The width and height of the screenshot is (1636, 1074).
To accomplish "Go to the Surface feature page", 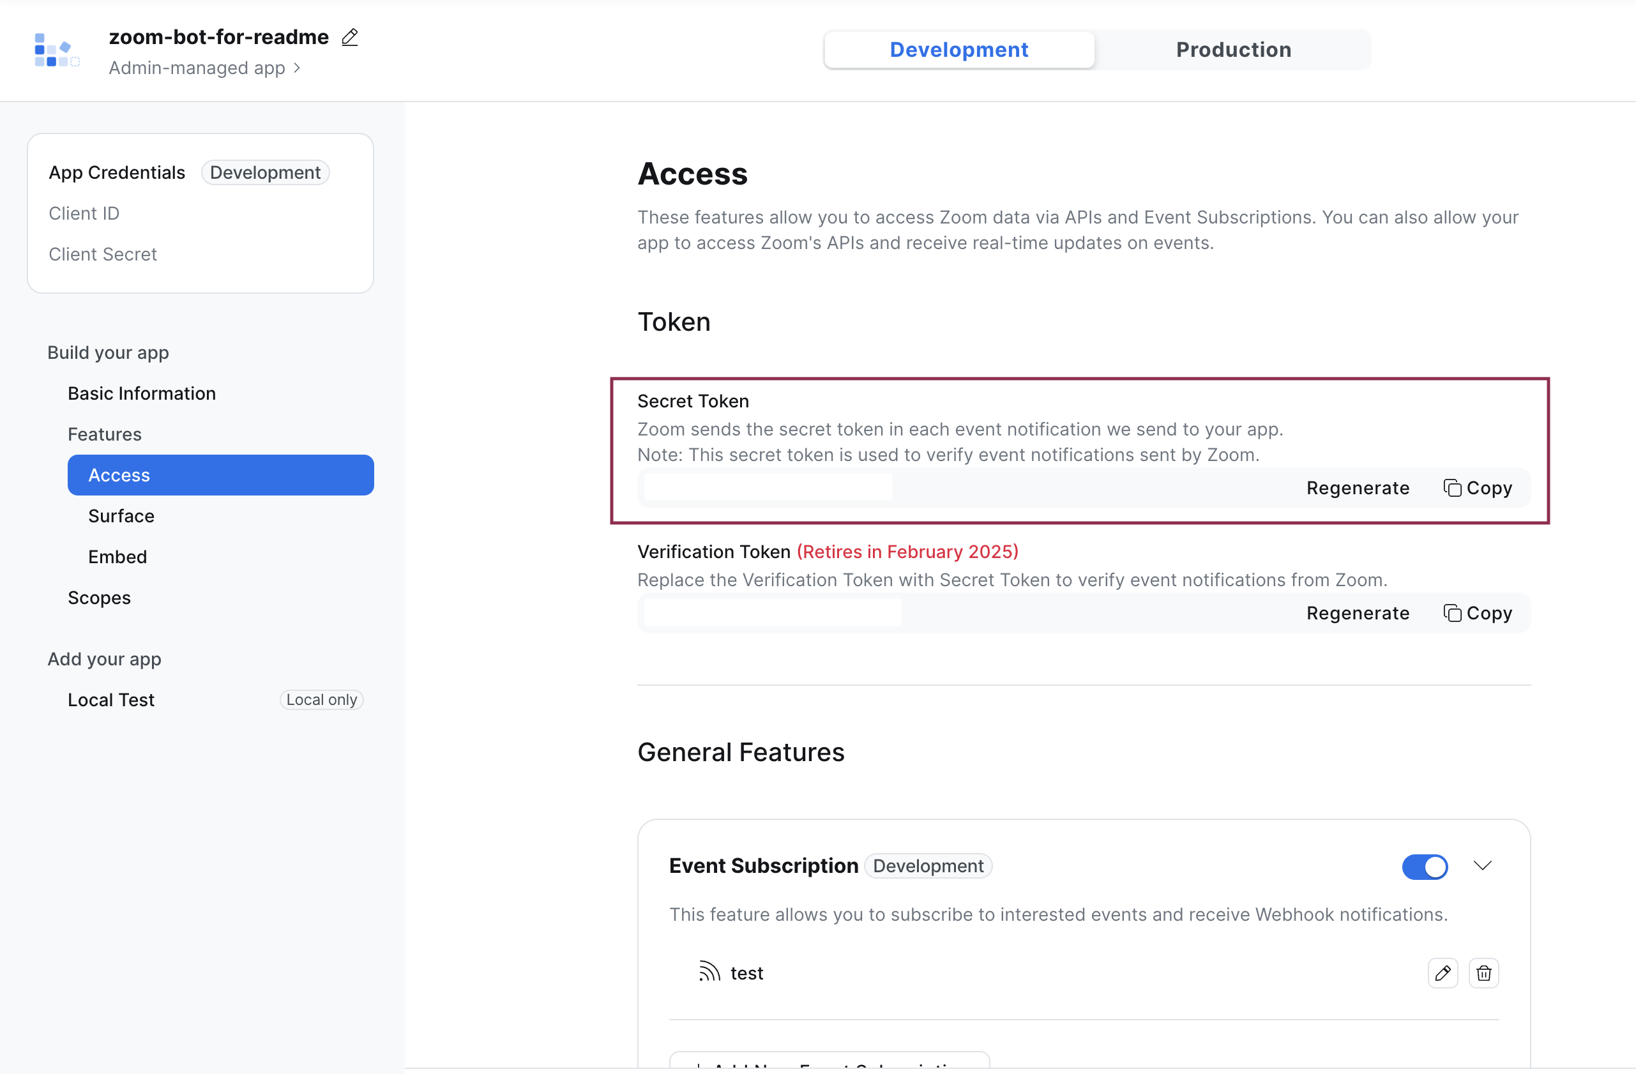I will click(x=121, y=516).
